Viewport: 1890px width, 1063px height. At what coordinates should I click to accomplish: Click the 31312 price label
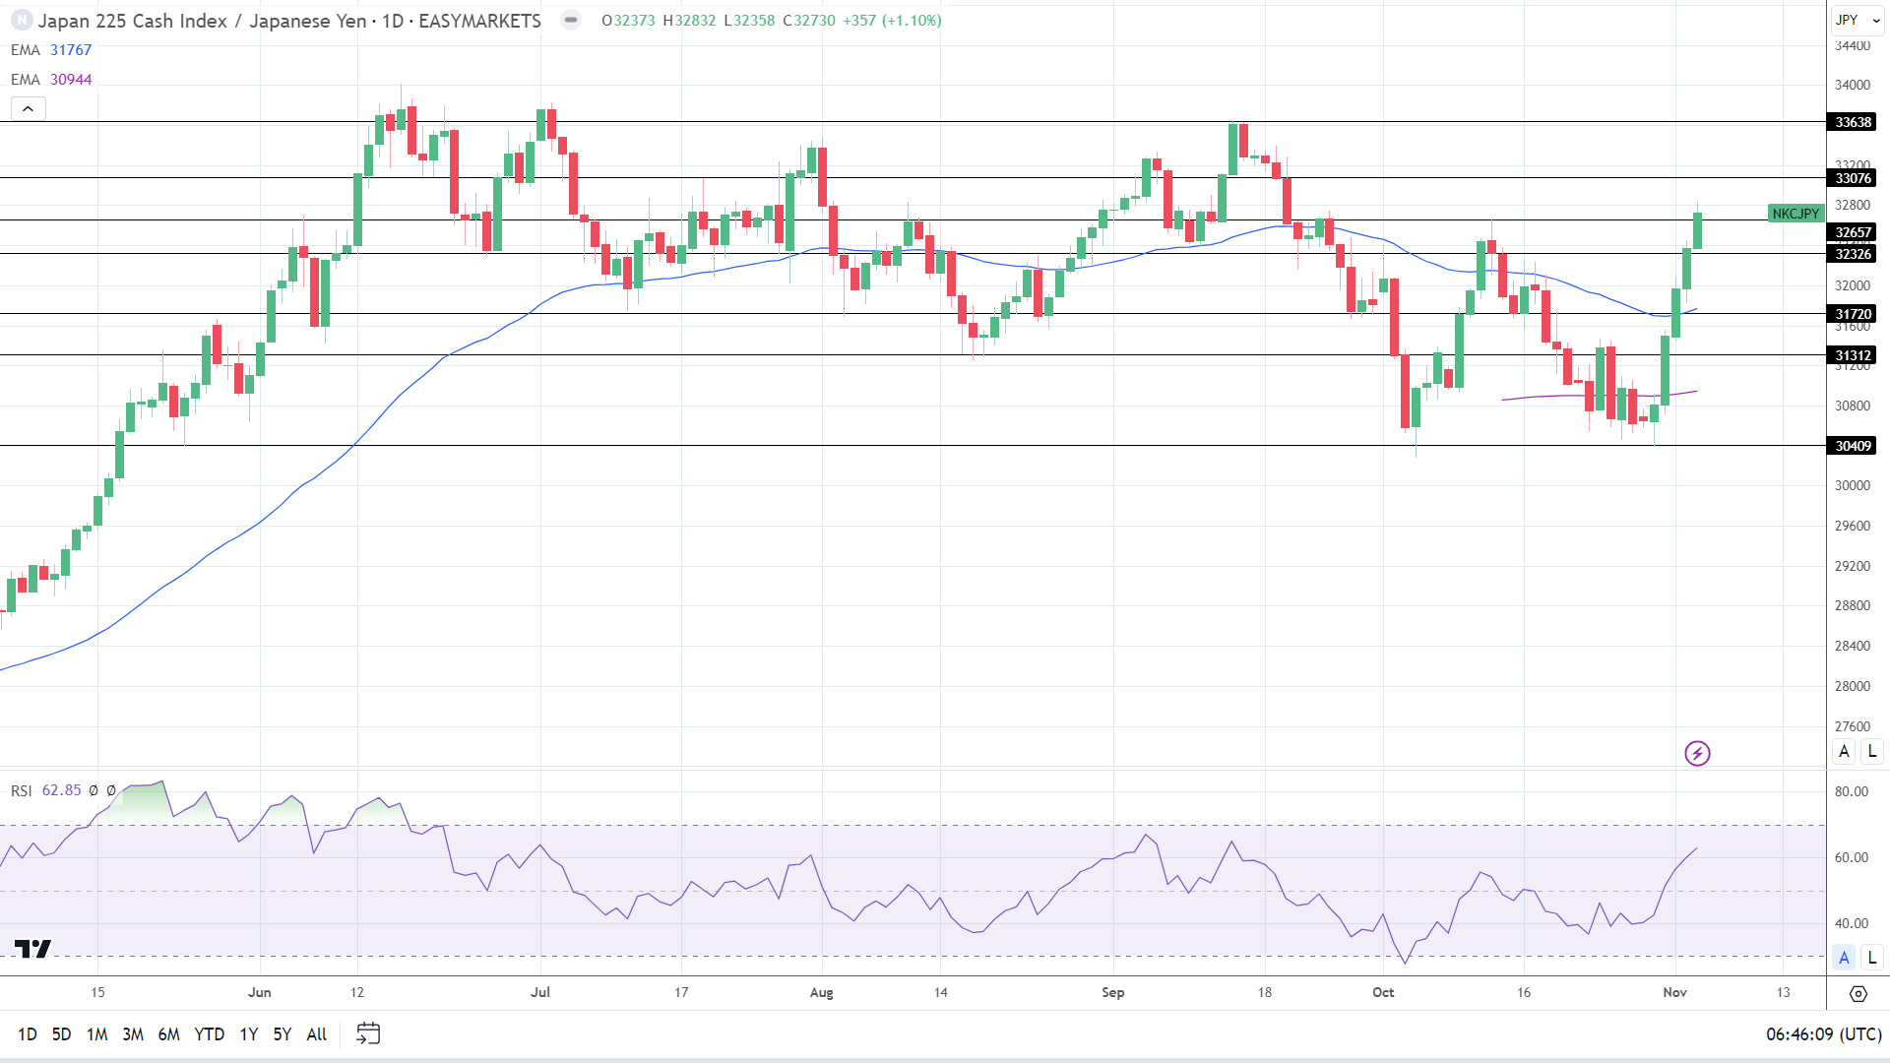click(x=1853, y=355)
